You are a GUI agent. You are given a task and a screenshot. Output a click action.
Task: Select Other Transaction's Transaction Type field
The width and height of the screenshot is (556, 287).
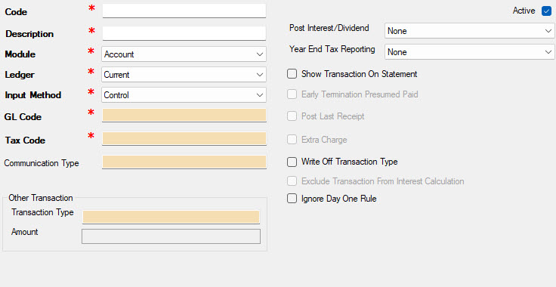(x=171, y=217)
